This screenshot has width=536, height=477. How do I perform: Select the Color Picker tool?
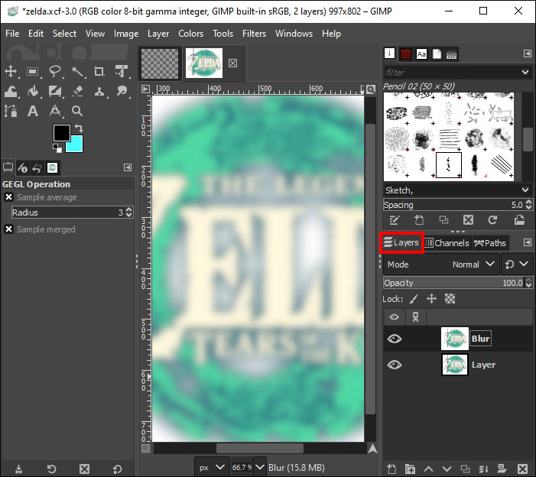point(55,111)
